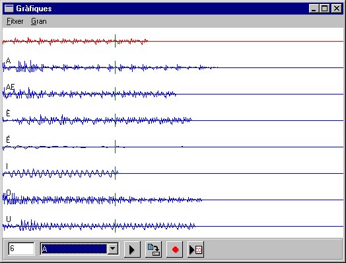Click green cursor marker on red waveform

[115, 41]
